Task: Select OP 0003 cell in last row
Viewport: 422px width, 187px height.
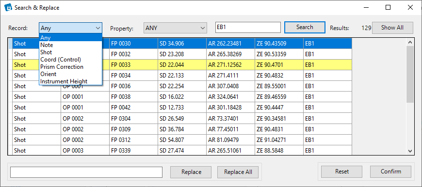Action: tap(85, 150)
